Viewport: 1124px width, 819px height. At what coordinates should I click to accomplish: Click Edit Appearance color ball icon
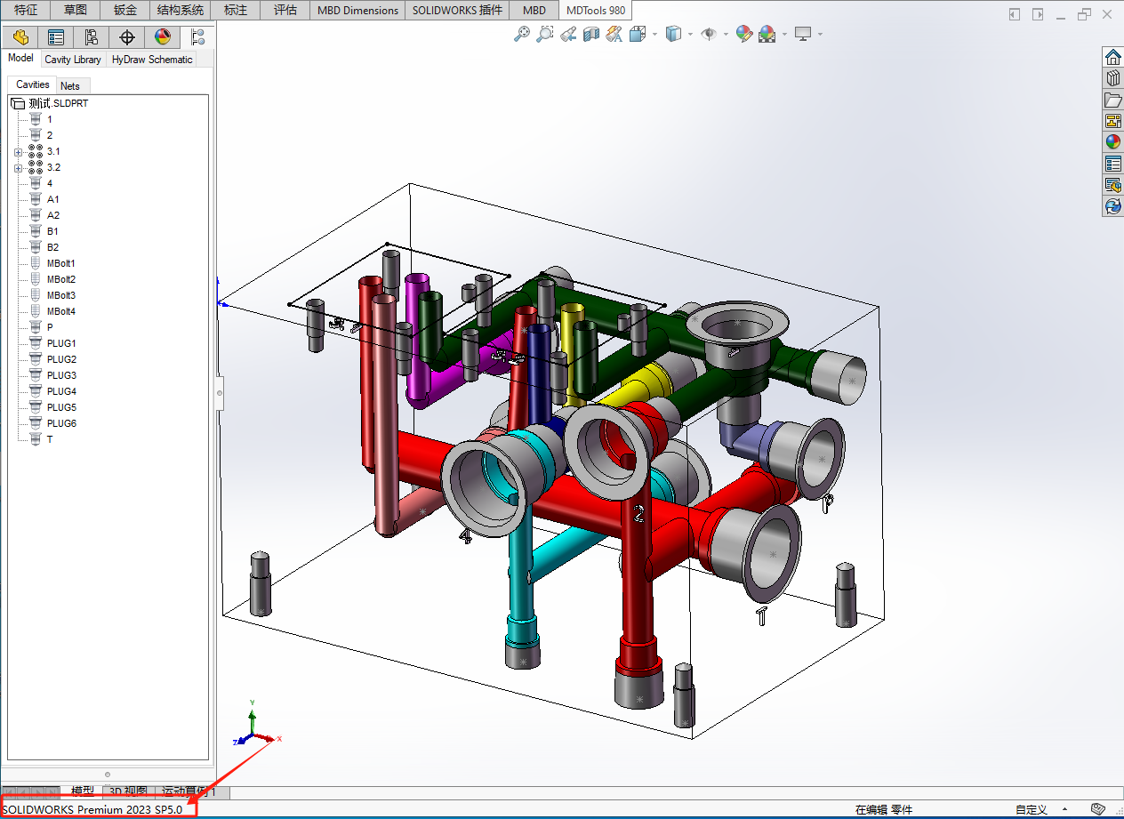tap(744, 34)
